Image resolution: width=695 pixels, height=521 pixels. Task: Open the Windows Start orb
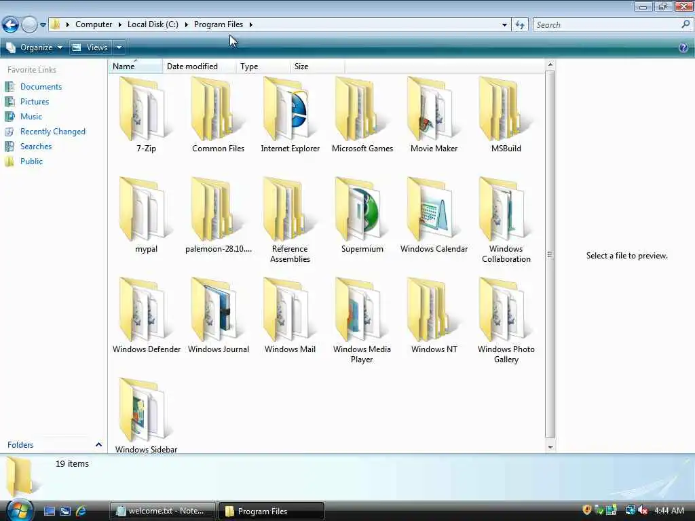tap(19, 510)
